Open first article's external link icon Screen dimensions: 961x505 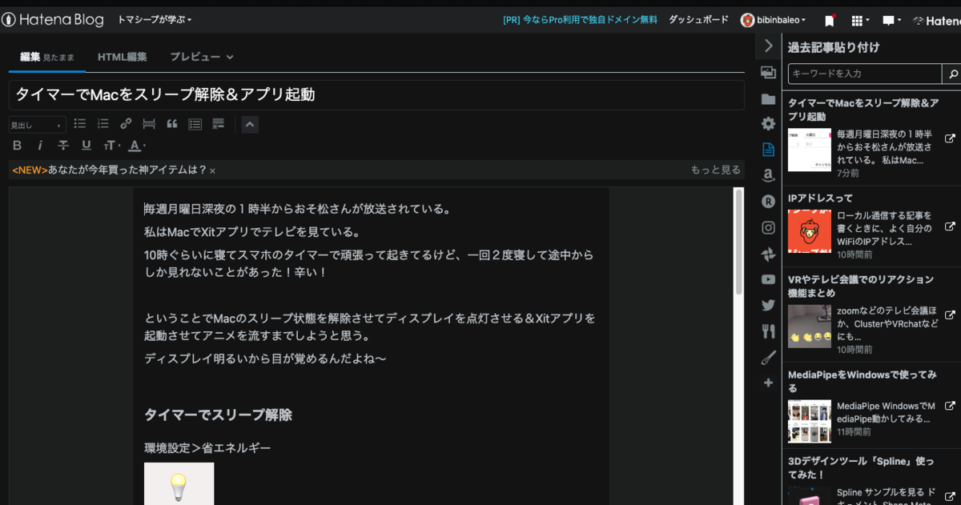(x=950, y=138)
